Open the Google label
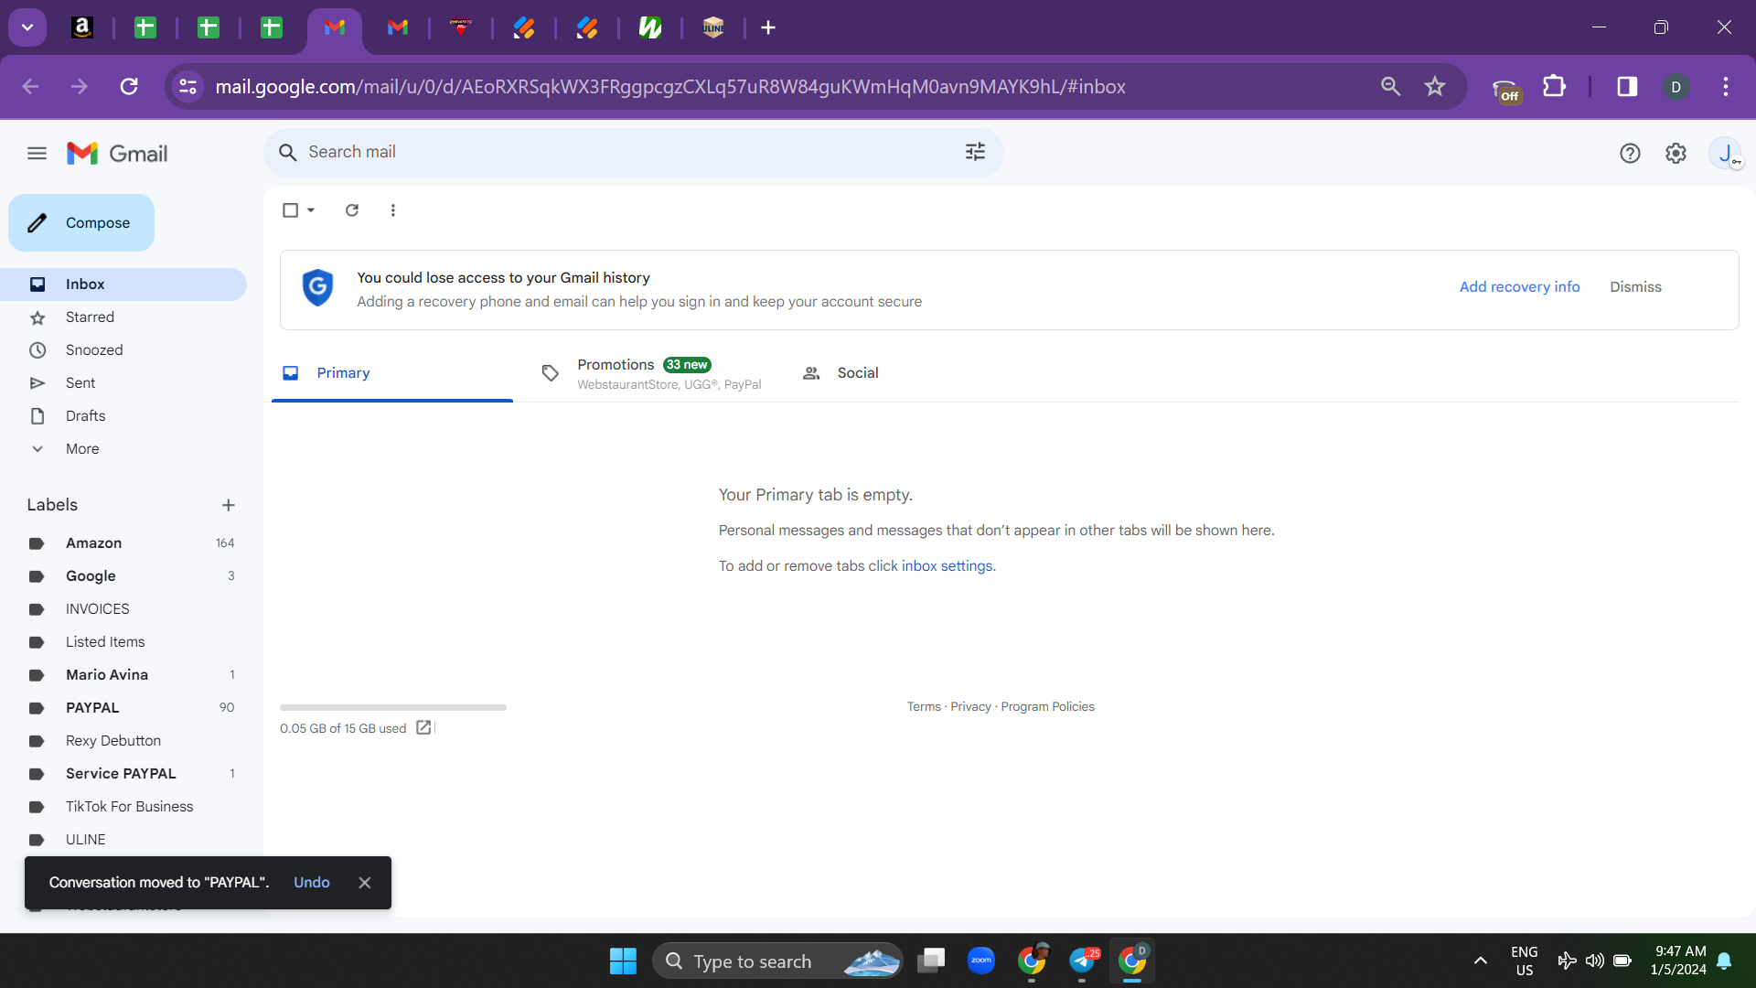The height and width of the screenshot is (988, 1756). tap(91, 575)
